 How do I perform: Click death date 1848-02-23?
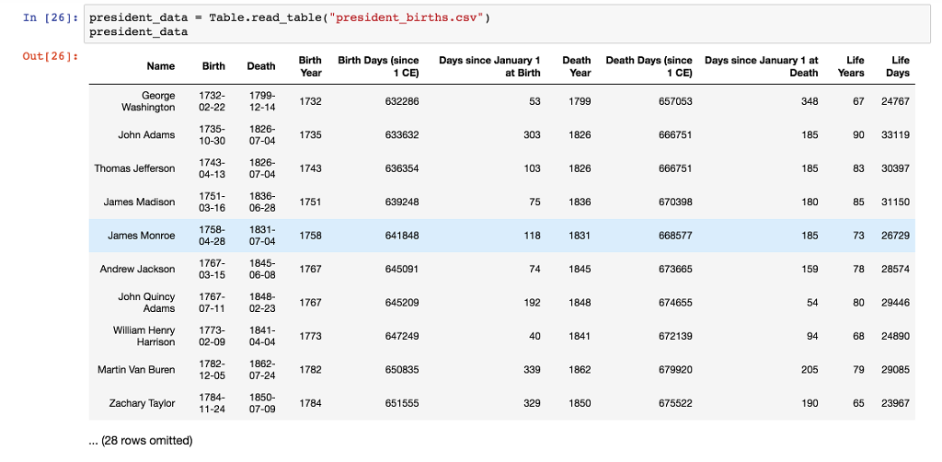click(x=261, y=303)
